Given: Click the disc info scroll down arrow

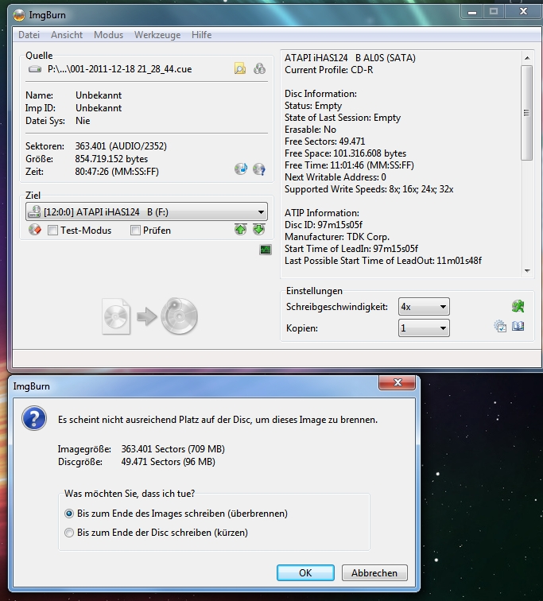Looking at the screenshot, I should pyautogui.click(x=527, y=271).
